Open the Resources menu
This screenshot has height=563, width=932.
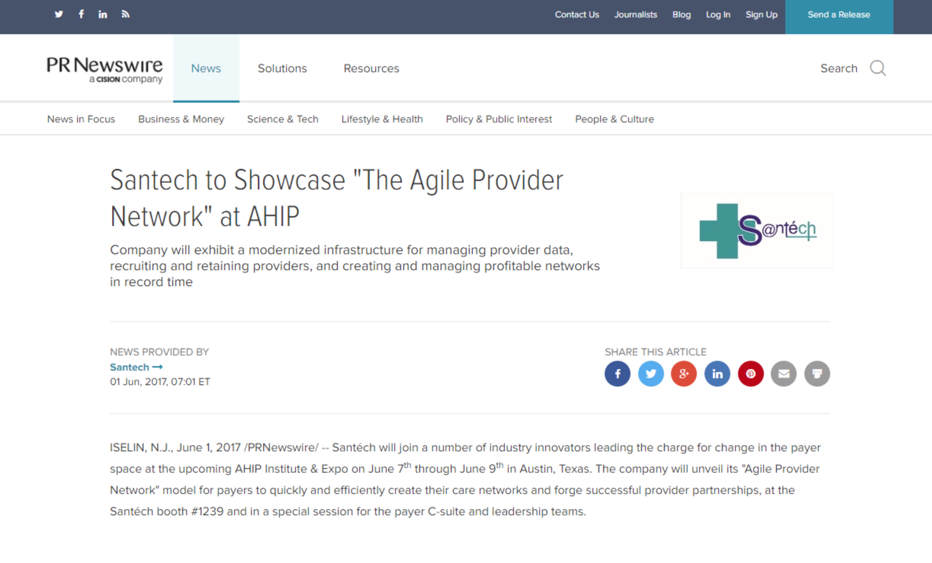pyautogui.click(x=372, y=68)
